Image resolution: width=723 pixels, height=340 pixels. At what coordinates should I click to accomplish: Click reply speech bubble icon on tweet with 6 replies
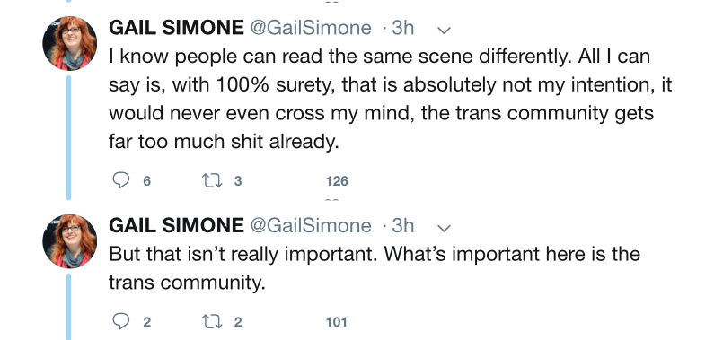click(x=121, y=180)
